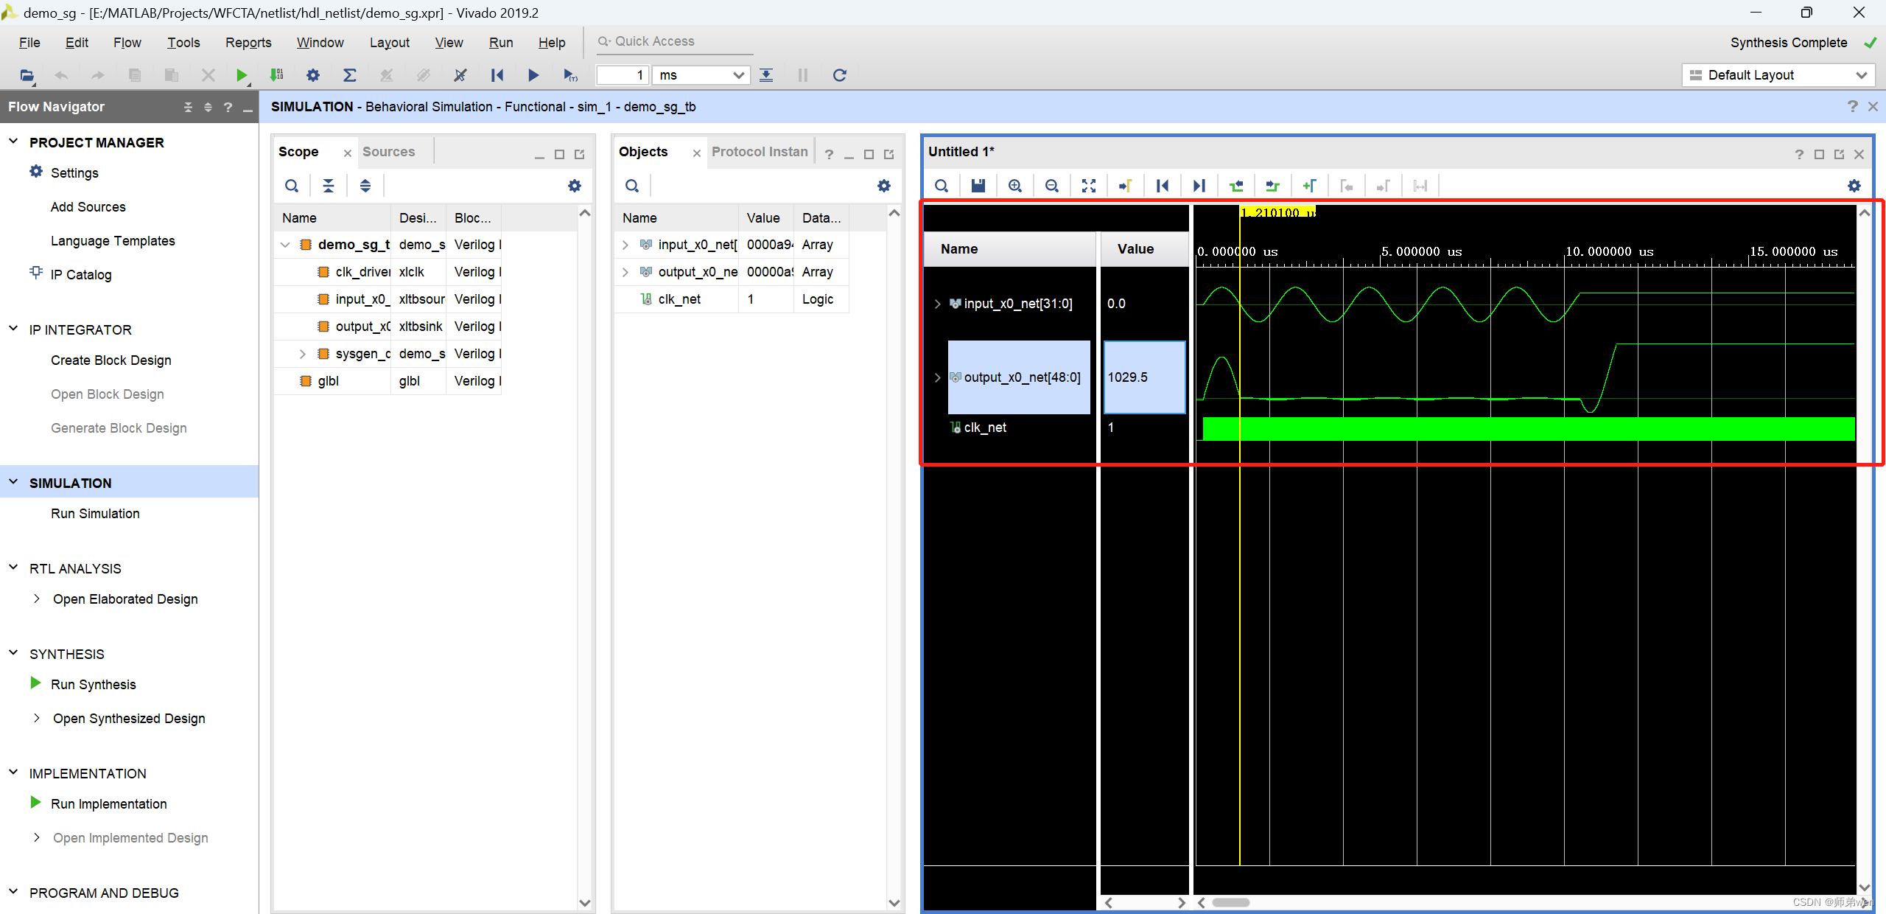1886x914 pixels.
Task: Click the Go to Time 0 icon
Action: click(1163, 185)
